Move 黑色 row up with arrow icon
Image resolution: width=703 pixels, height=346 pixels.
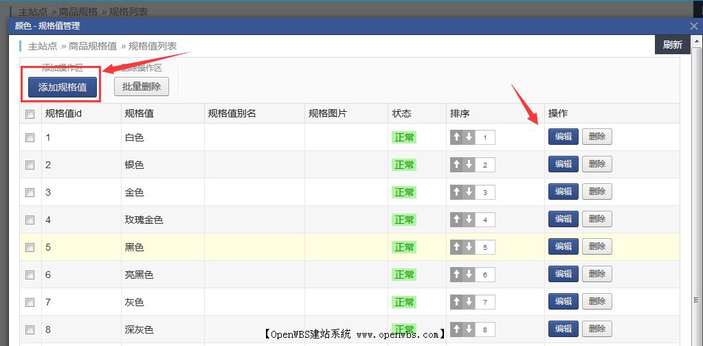(x=456, y=247)
